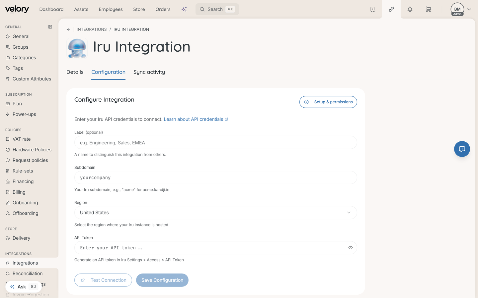Image resolution: width=478 pixels, height=298 pixels.
Task: Switch to the Sync activity tab
Action: pos(149,72)
